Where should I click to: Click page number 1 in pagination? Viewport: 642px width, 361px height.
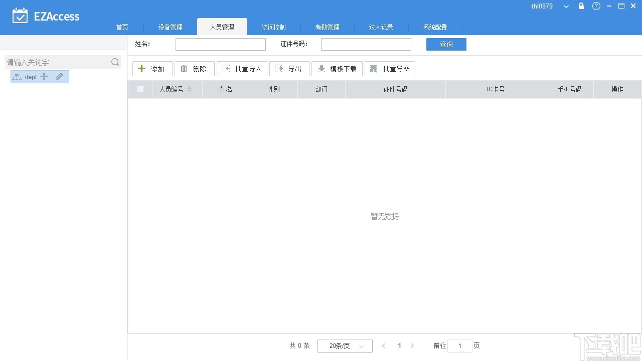(399, 345)
